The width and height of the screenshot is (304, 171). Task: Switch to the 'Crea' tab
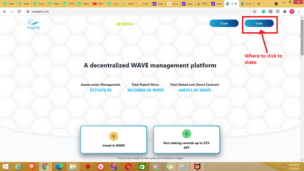tap(9, 4)
